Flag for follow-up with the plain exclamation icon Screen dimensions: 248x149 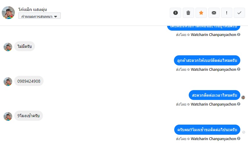pos(227,13)
